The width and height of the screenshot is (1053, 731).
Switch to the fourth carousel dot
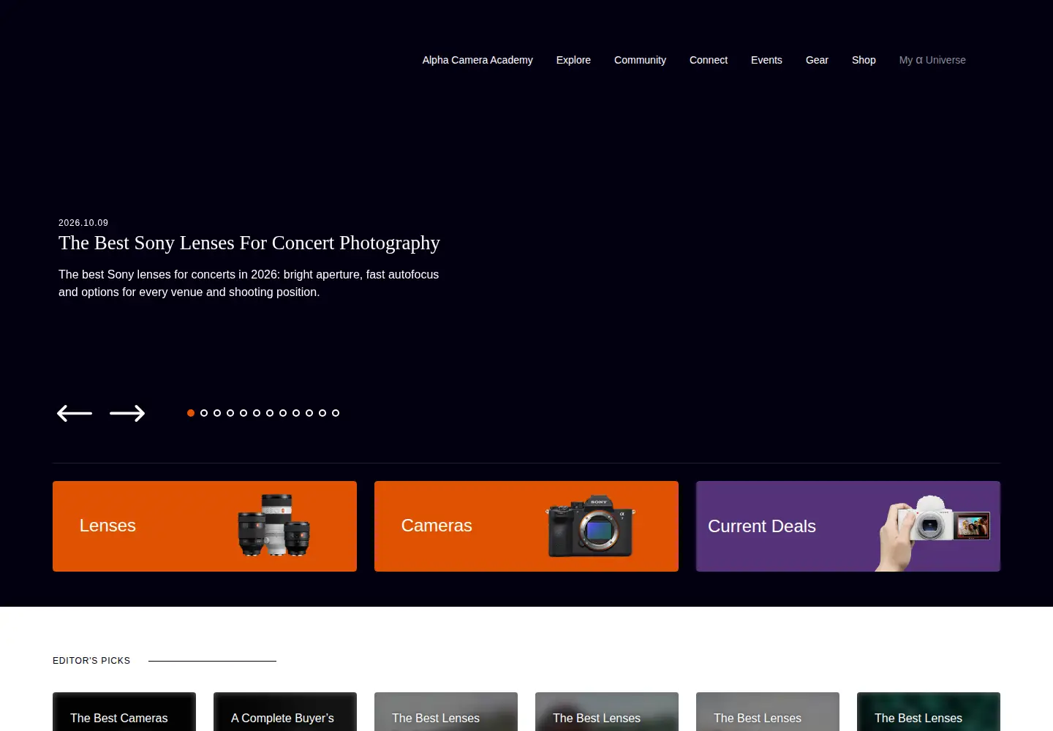coord(230,413)
